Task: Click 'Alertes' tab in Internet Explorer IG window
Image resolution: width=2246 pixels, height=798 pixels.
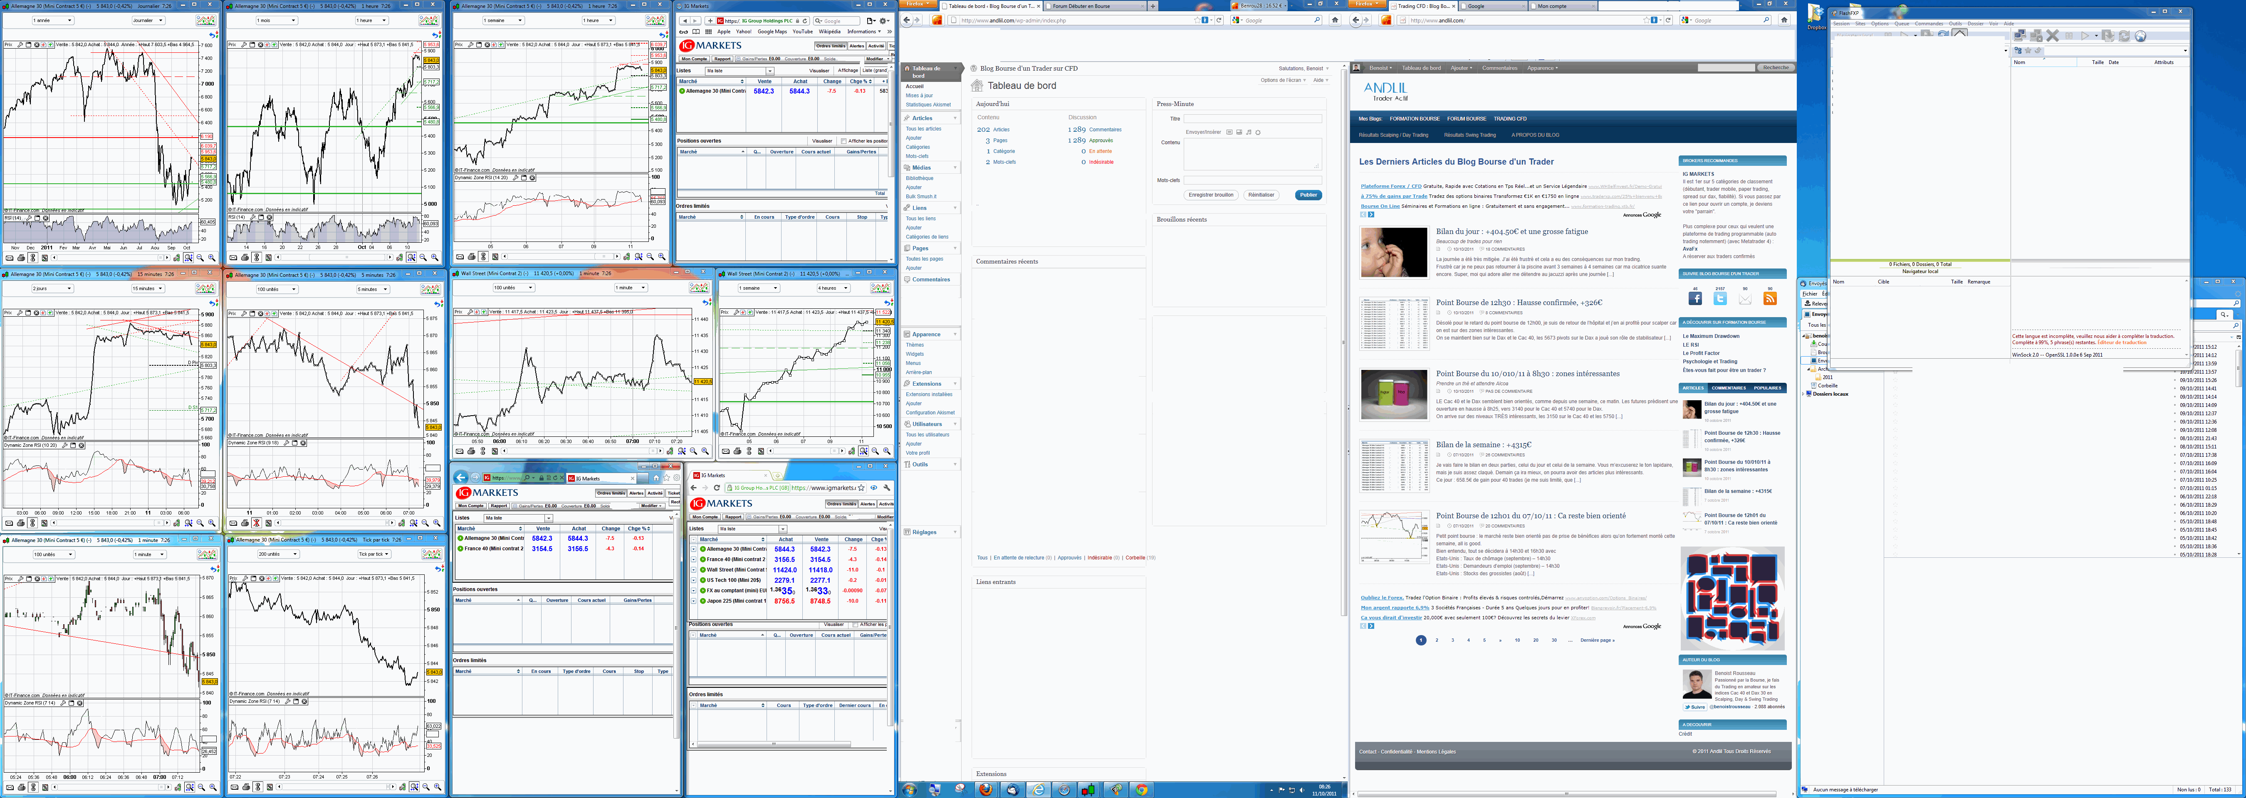Action: tap(636, 493)
